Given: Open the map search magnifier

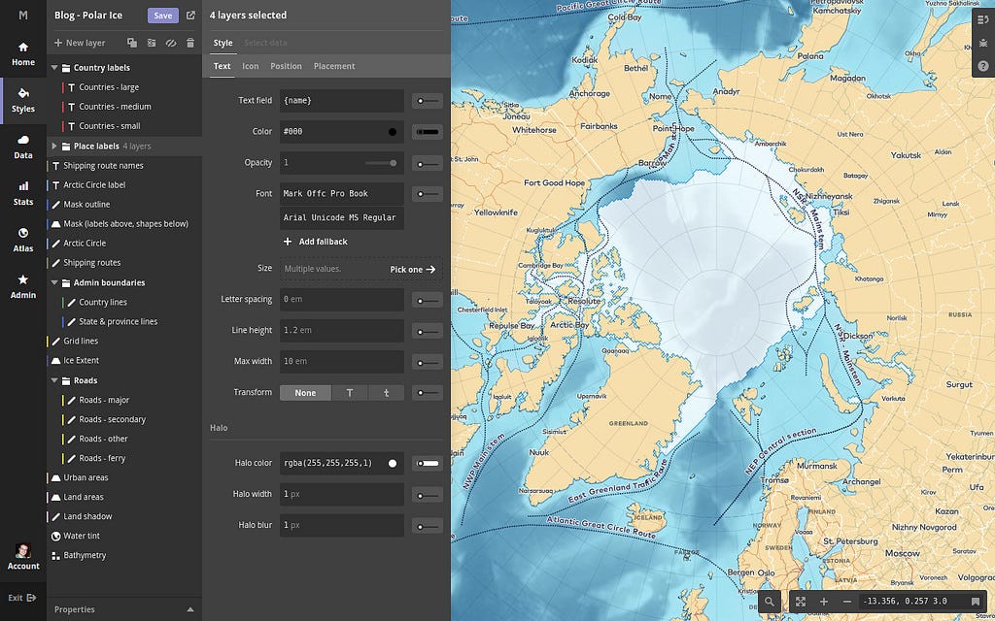Looking at the screenshot, I should (771, 602).
